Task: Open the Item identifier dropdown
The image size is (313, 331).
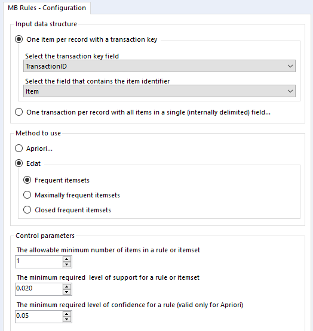Action: pos(159,91)
